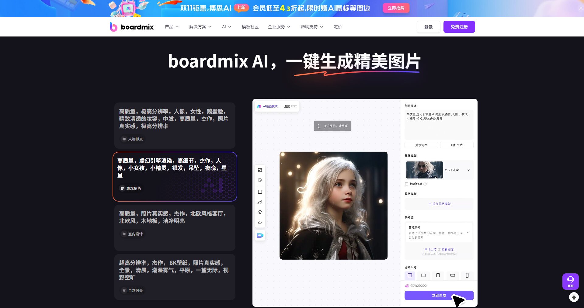This screenshot has width=584, height=308.
Task: Click the 免费注册 sign-up button
Action: pos(459,27)
